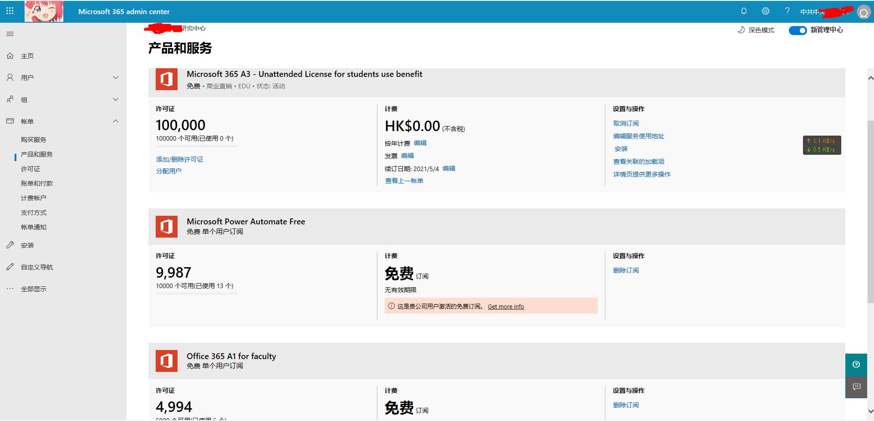Open the feedback chat floating button
The image size is (874, 421).
coord(856,387)
